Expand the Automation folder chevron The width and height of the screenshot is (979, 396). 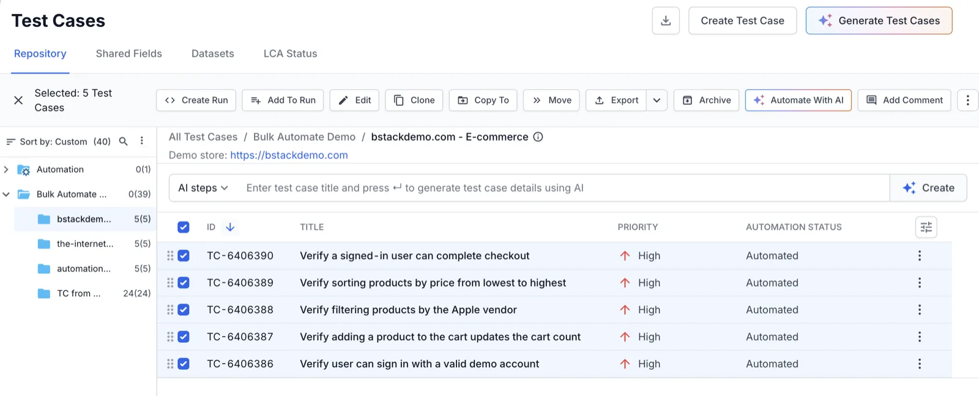pyautogui.click(x=6, y=170)
